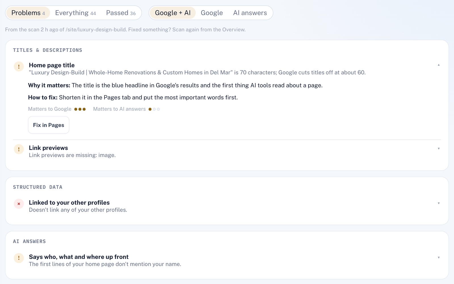Click the Fix in Pages button
The width and height of the screenshot is (454, 284).
click(49, 125)
